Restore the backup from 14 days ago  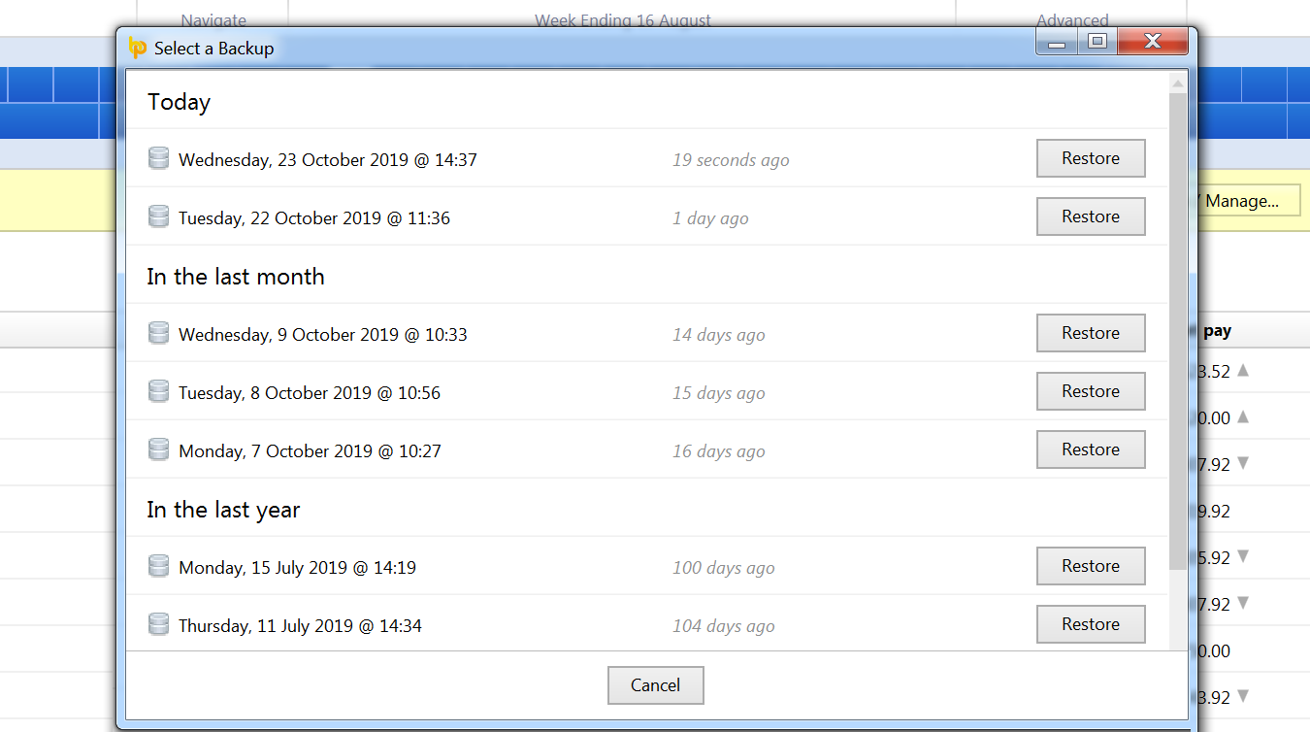1090,333
